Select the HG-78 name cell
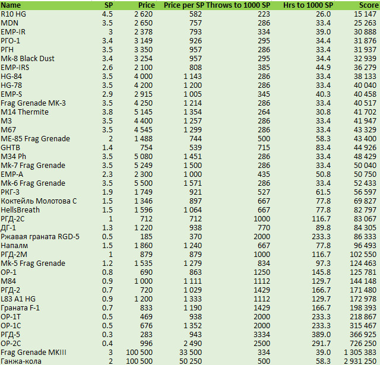The image size is (380, 365). tap(11, 85)
